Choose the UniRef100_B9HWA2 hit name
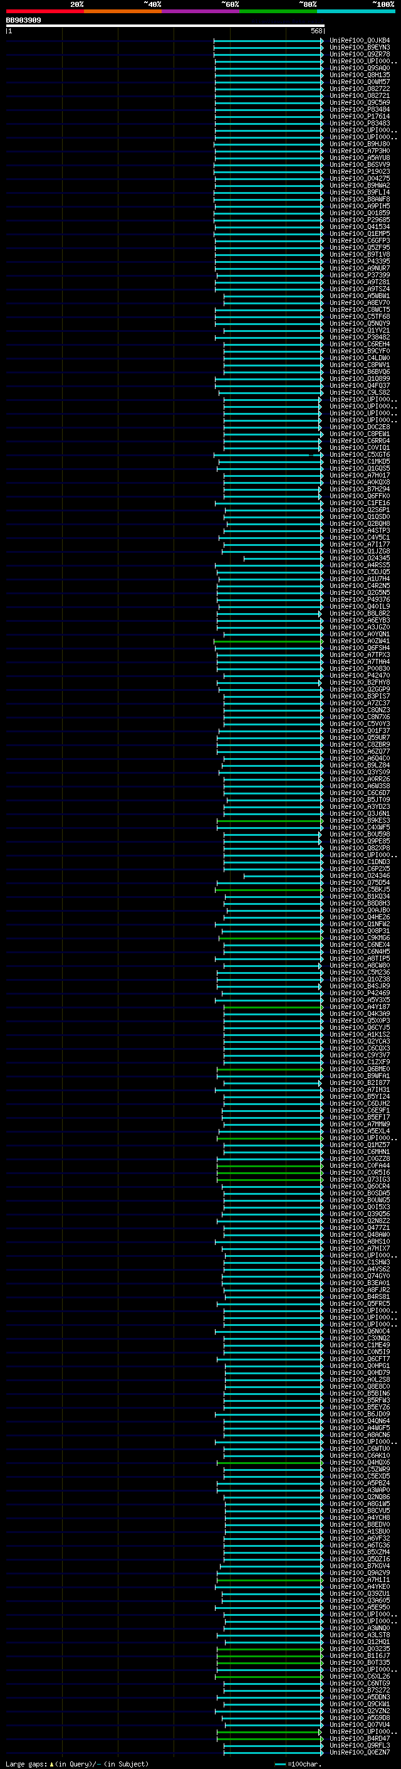The image size is (401, 1769). tap(360, 185)
